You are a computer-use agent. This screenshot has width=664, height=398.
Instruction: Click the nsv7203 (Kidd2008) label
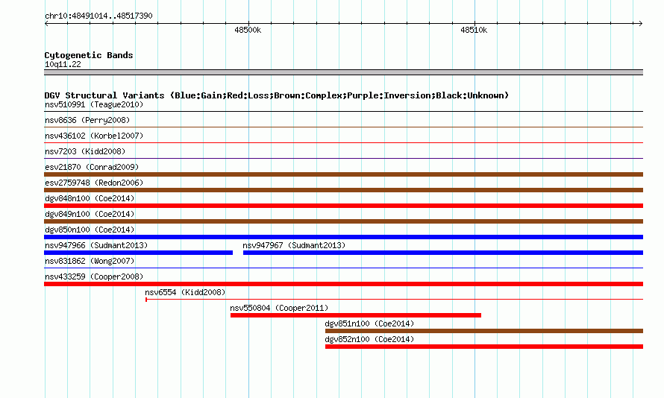point(85,151)
